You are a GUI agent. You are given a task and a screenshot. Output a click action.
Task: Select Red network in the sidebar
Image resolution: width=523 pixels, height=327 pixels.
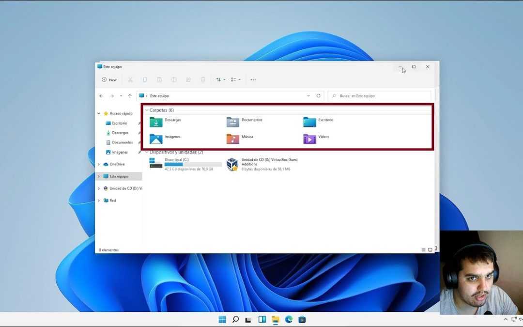coord(113,201)
